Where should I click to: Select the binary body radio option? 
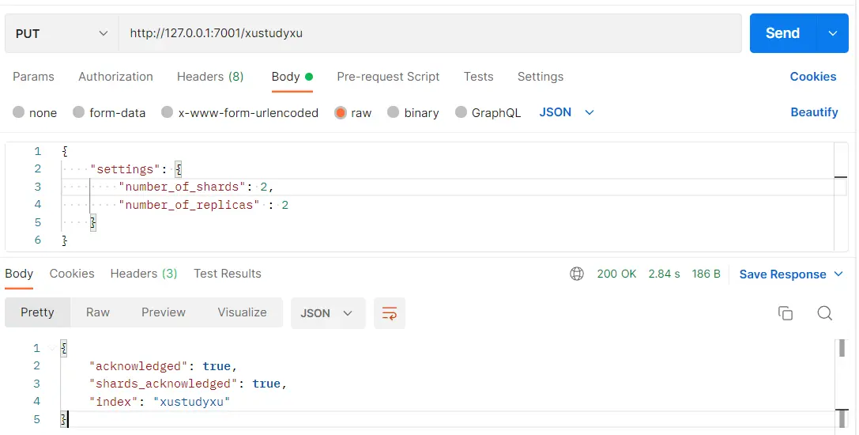pos(393,113)
